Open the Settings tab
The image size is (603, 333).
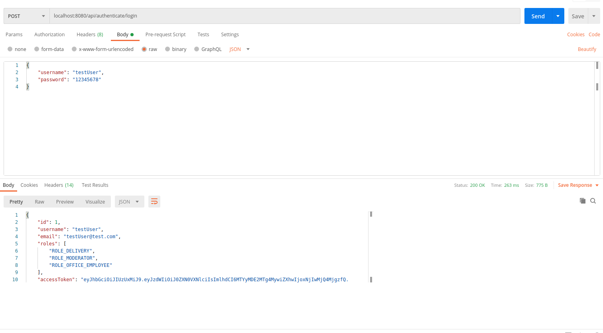coord(230,35)
